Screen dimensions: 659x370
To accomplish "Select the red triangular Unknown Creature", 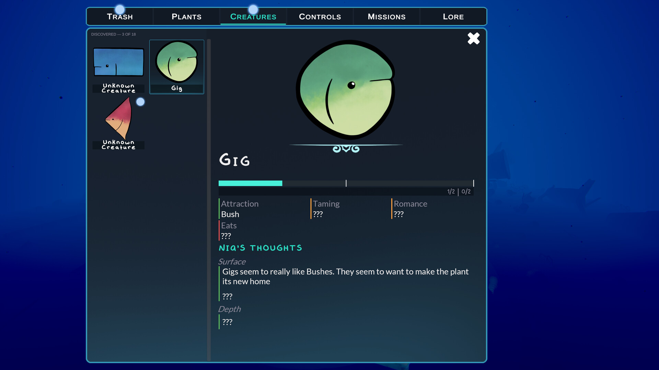I will [118, 123].
